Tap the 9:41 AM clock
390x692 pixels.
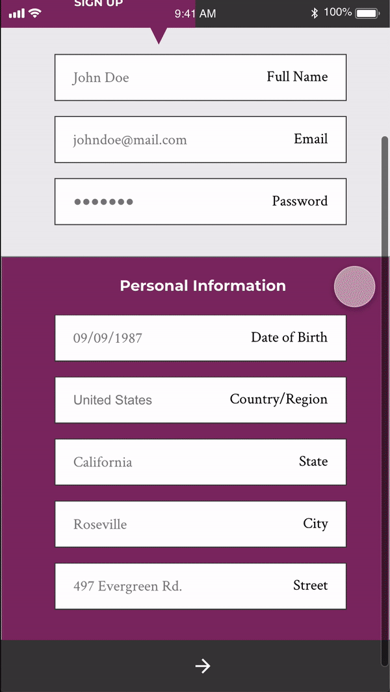195,14
